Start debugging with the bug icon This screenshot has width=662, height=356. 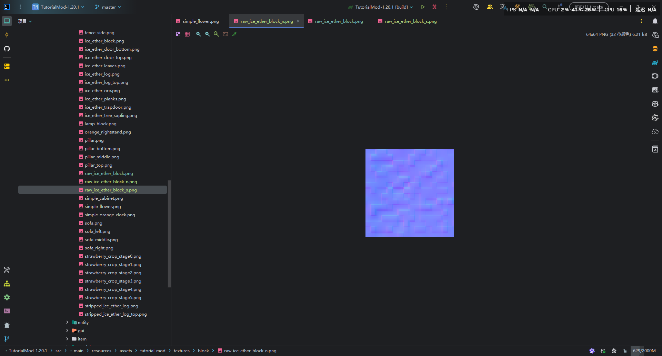pos(434,7)
